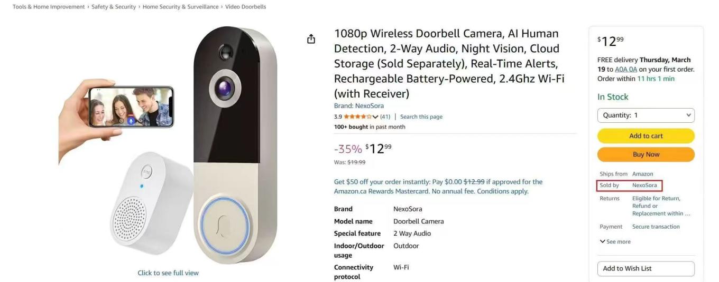Click the Add to cart button
The height and width of the screenshot is (282, 719).
tap(646, 136)
